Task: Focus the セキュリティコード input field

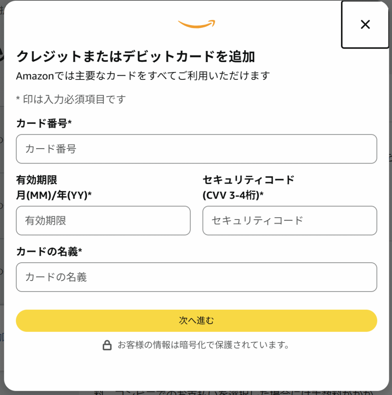Action: coord(290,221)
